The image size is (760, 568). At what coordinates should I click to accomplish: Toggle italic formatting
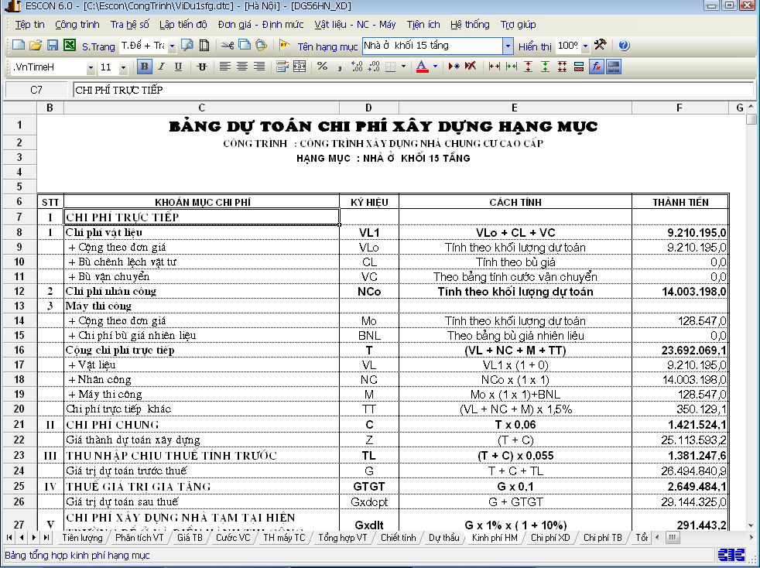(x=161, y=67)
